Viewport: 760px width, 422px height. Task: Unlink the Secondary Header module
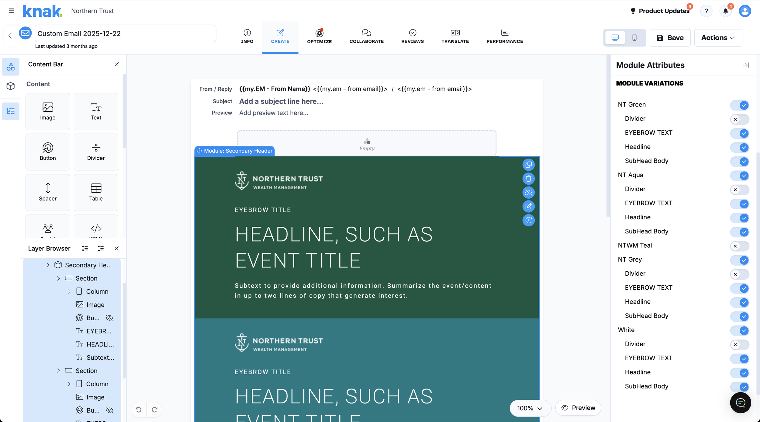tap(529, 192)
